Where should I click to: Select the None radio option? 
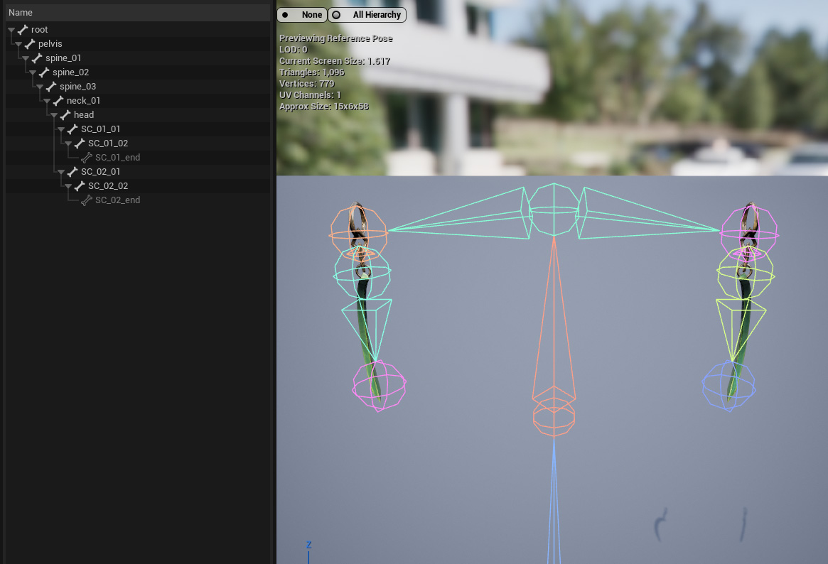[x=302, y=15]
